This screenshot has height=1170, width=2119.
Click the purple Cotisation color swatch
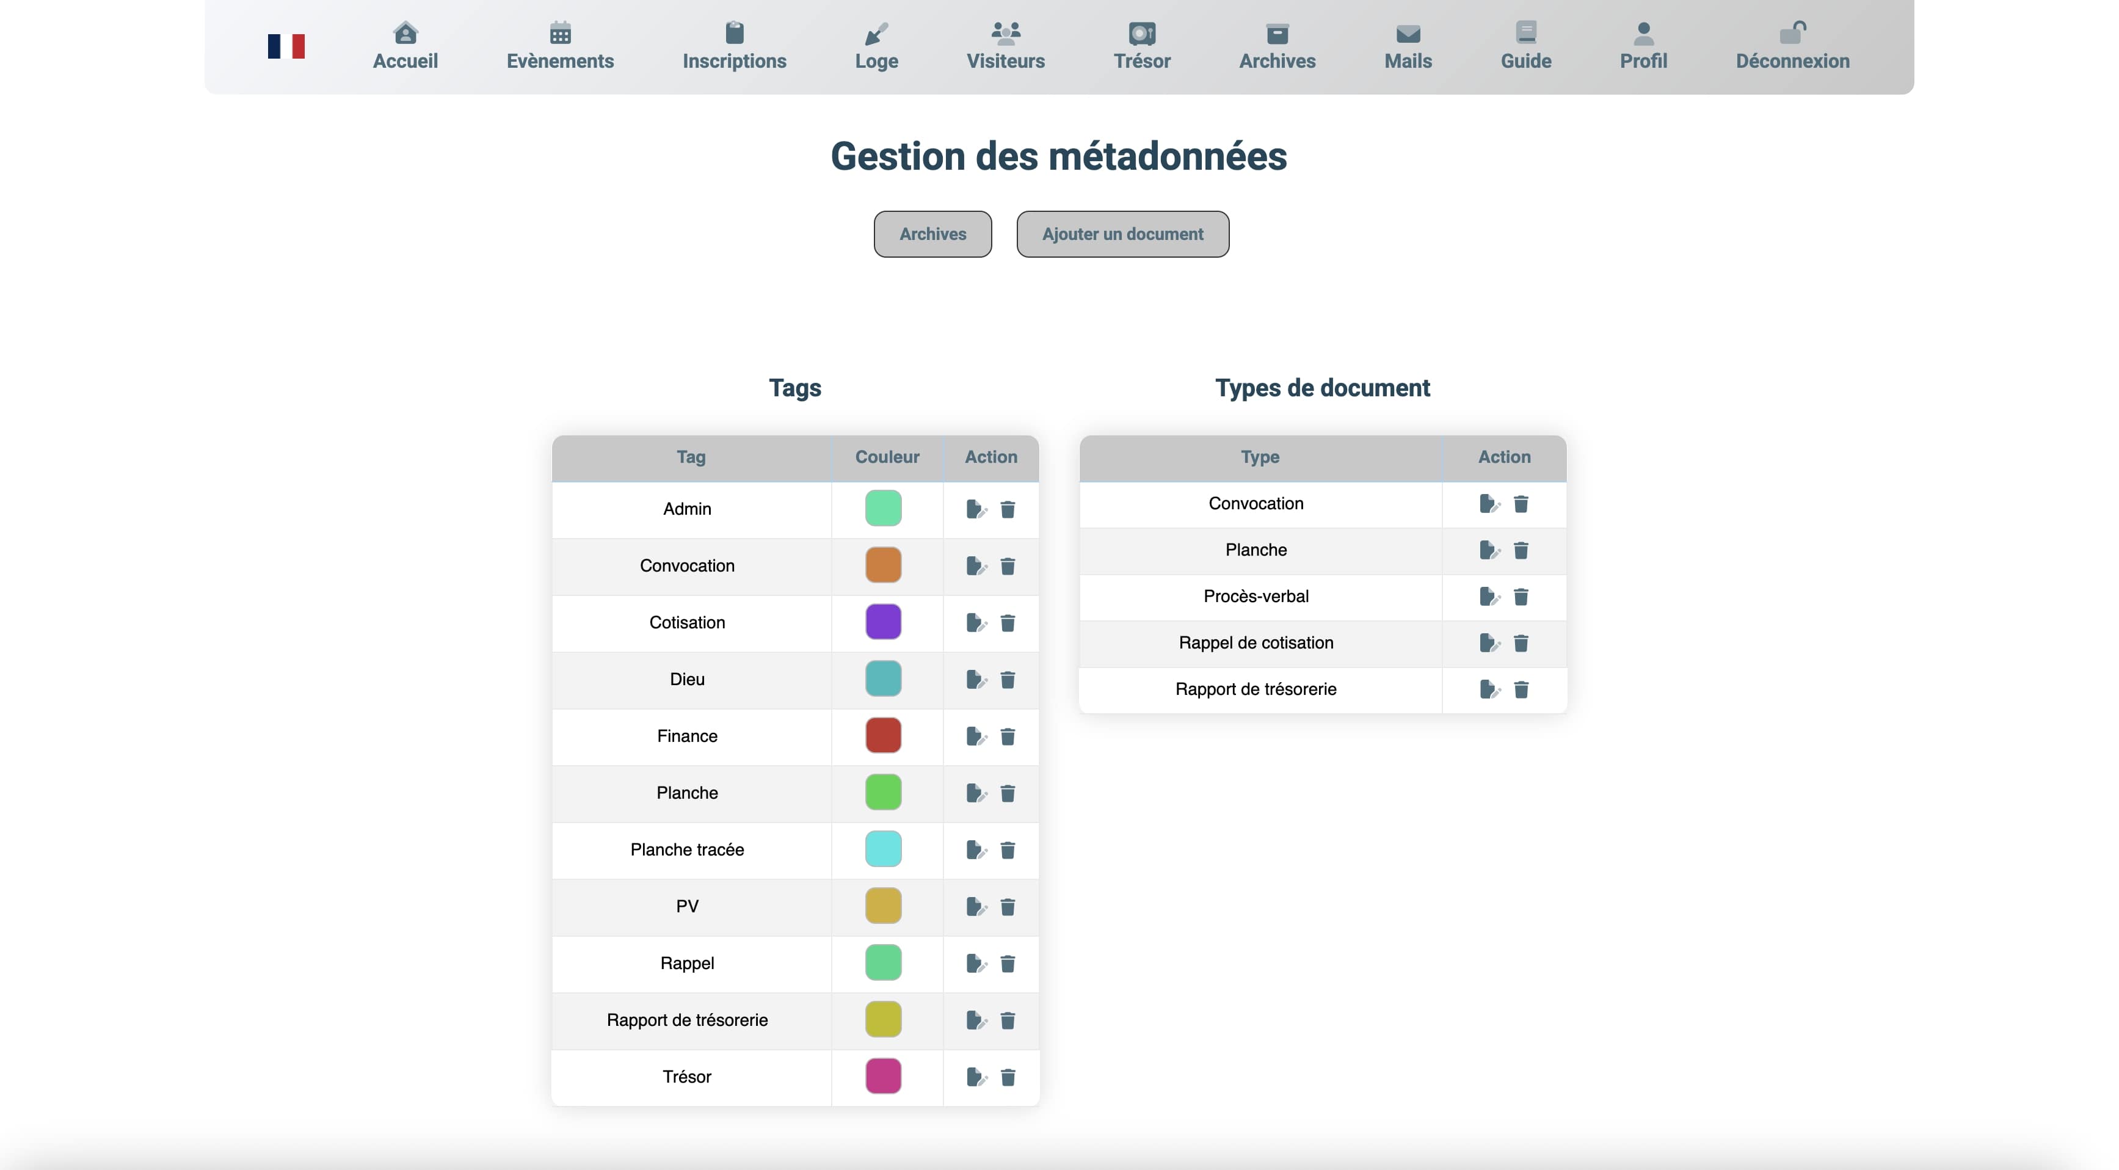(x=882, y=622)
